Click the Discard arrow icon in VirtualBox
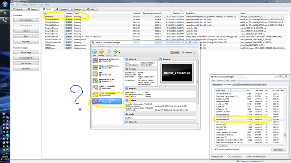Image resolution: width=291 pixels, height=163 pixels. tap(109, 52)
